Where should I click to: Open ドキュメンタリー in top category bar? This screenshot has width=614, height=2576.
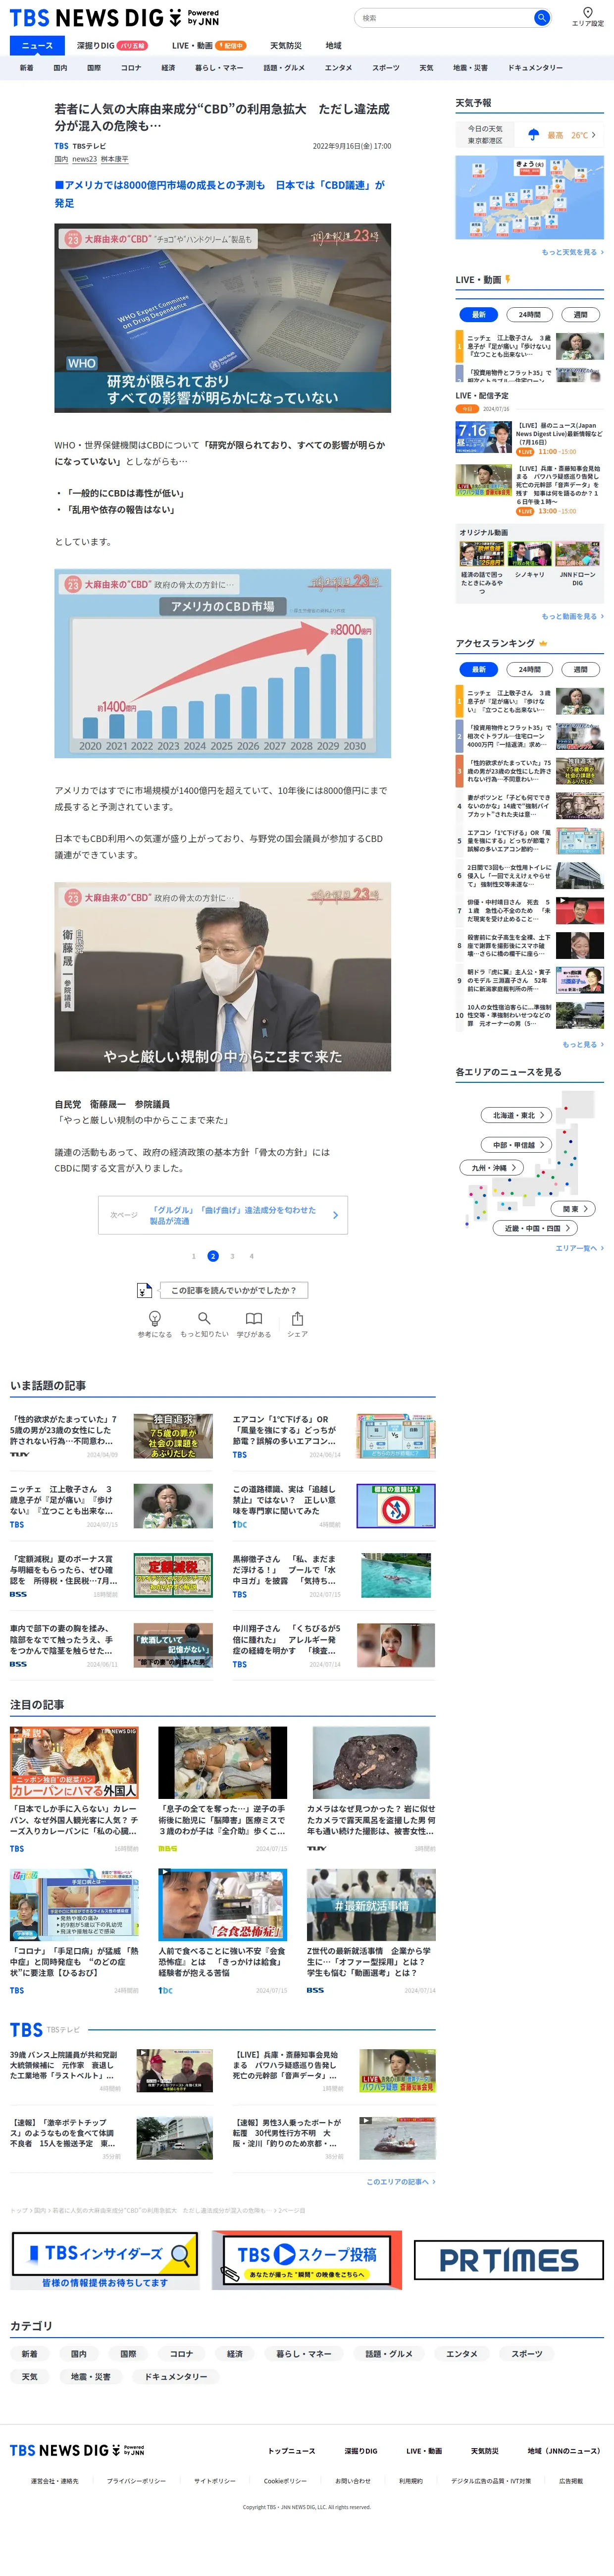[535, 68]
